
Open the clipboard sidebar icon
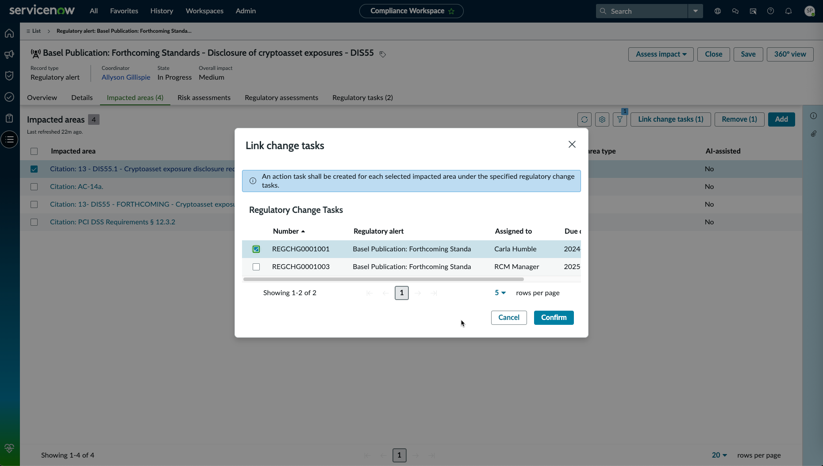click(9, 118)
